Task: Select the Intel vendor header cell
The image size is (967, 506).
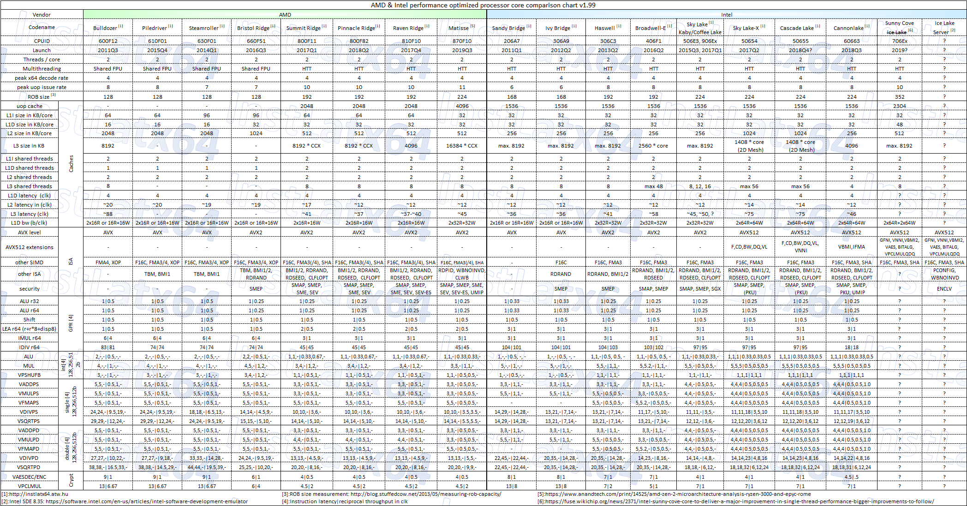Action: point(727,15)
